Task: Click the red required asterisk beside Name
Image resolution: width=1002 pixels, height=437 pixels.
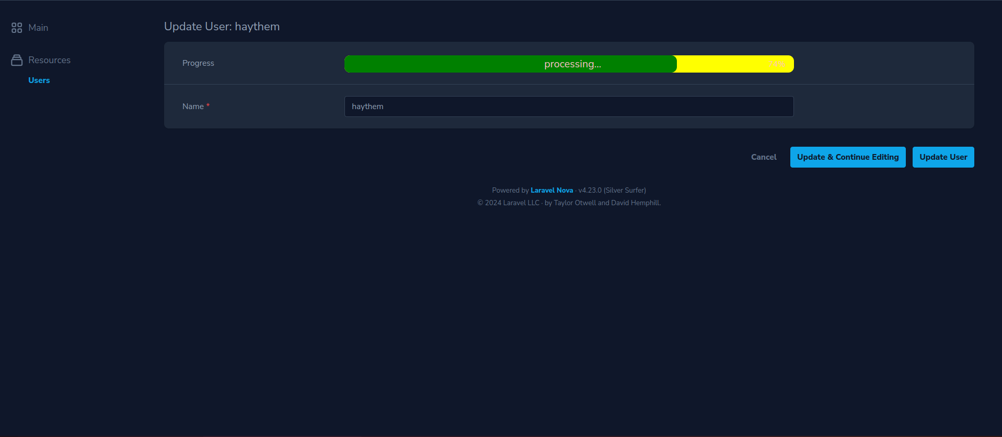Action: [x=208, y=105]
